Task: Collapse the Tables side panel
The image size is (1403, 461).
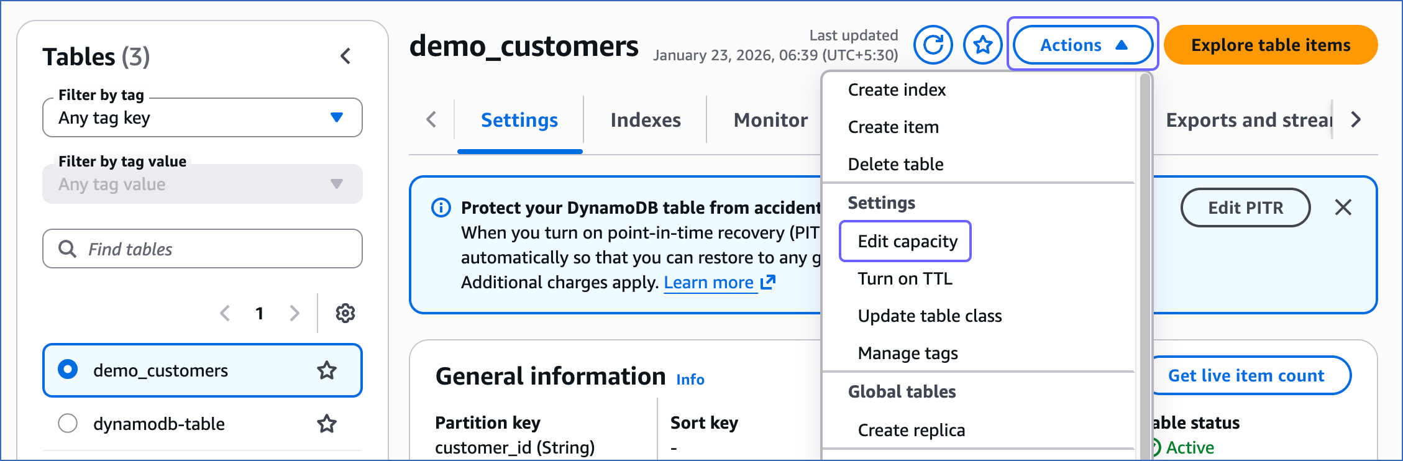Action: [x=346, y=56]
